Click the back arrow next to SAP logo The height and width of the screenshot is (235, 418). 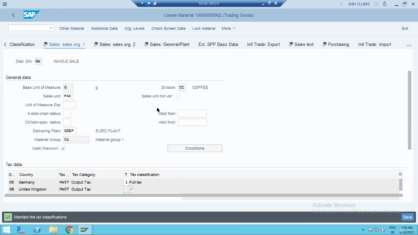pyautogui.click(x=13, y=15)
